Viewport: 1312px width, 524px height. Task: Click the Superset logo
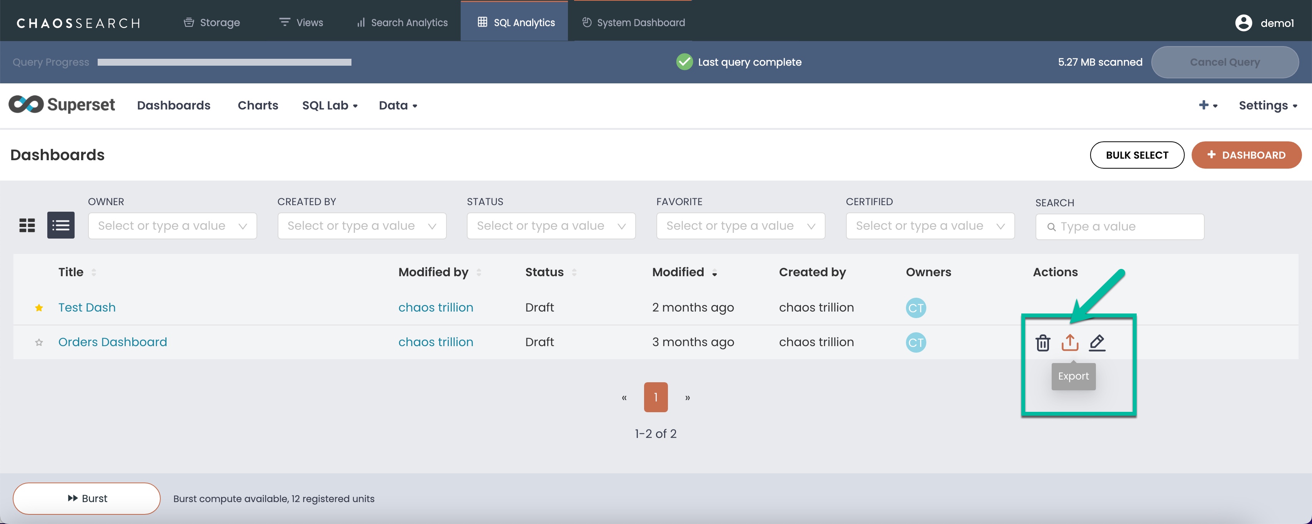point(62,105)
